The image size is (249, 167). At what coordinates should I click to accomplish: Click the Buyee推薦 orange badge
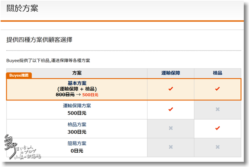pos(19,75)
